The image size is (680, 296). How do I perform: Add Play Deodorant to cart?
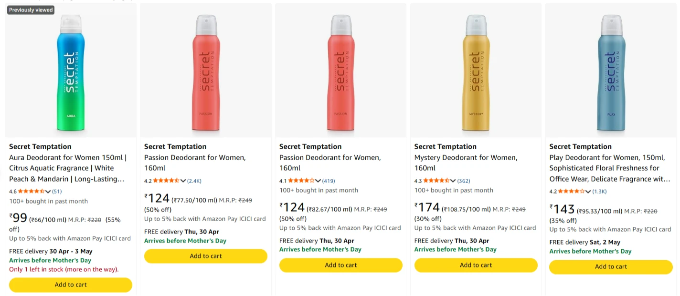coord(611,266)
